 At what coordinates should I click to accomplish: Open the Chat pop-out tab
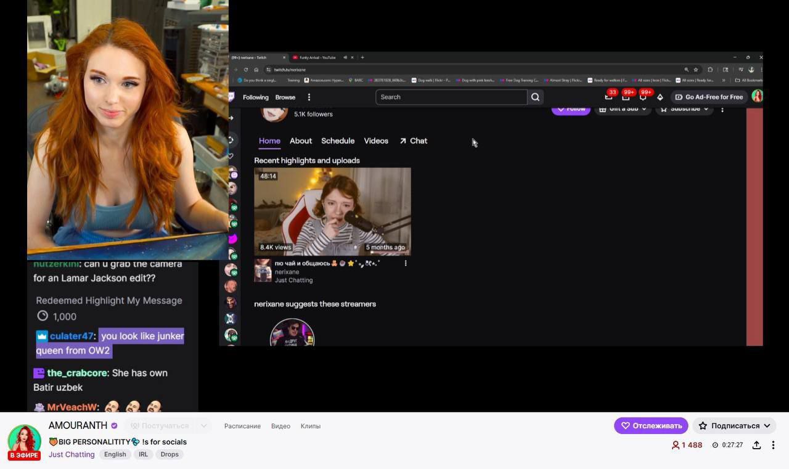point(413,141)
